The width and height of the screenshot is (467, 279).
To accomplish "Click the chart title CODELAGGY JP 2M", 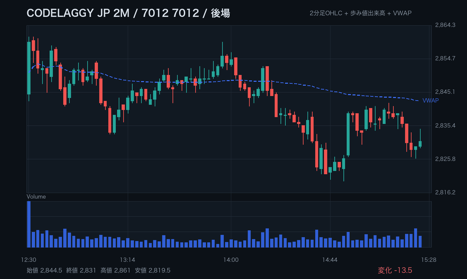I will [78, 13].
